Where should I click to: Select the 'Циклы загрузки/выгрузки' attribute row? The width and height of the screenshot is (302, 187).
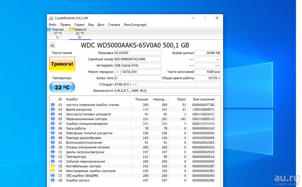point(133,152)
